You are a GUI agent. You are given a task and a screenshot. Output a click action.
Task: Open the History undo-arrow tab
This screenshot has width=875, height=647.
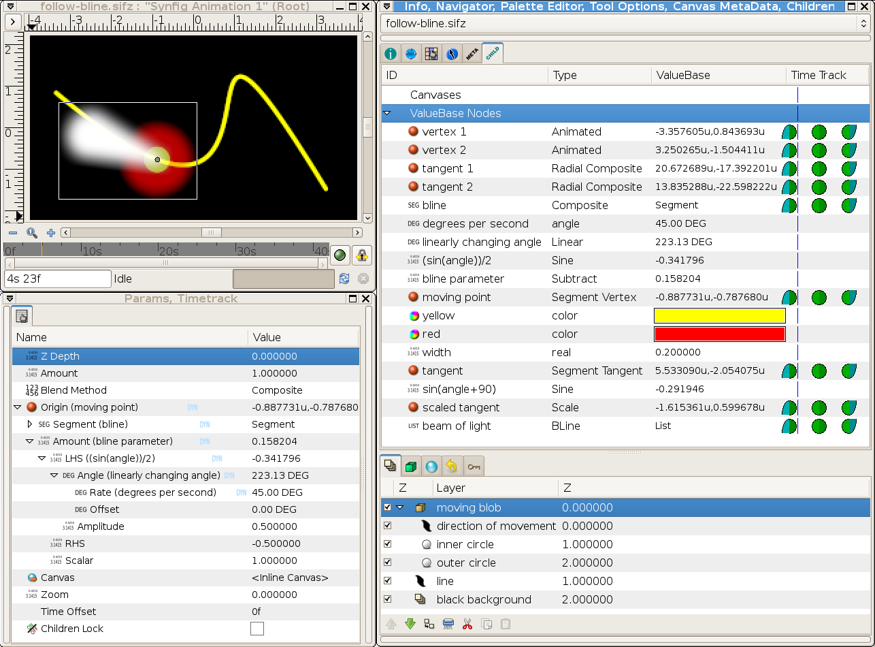tap(452, 466)
